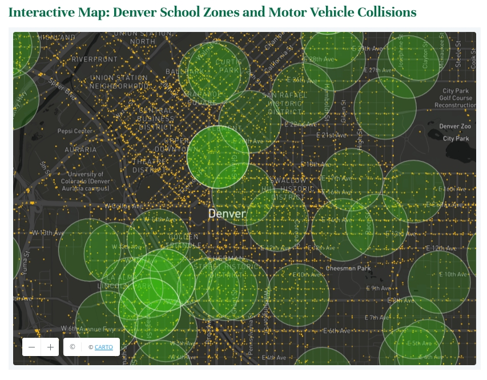Click the Cheesman Park label
This screenshot has width=487, height=380.
[348, 268]
